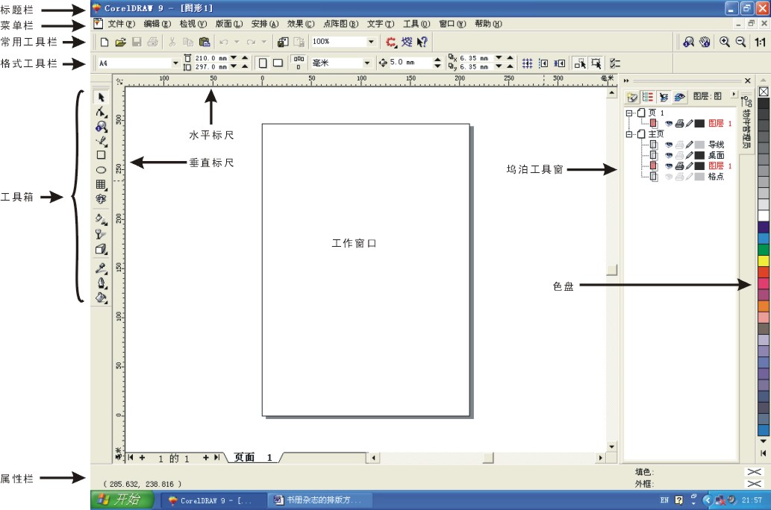Select the Pick tool in the toolbox
771x510 pixels.
(102, 97)
